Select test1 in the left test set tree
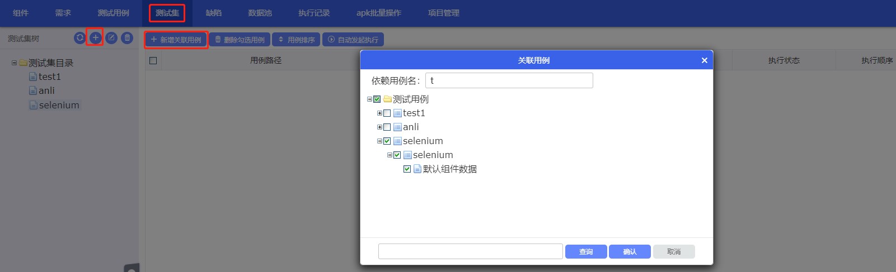The height and width of the screenshot is (272, 896). click(x=49, y=77)
